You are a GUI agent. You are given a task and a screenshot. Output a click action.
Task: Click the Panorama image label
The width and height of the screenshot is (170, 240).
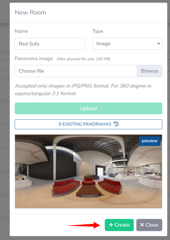click(34, 59)
